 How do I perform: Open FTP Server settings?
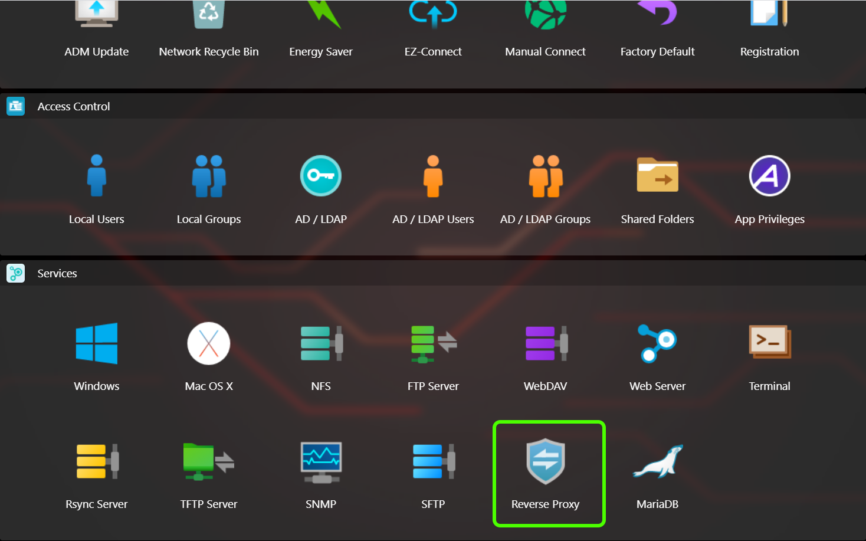click(433, 357)
